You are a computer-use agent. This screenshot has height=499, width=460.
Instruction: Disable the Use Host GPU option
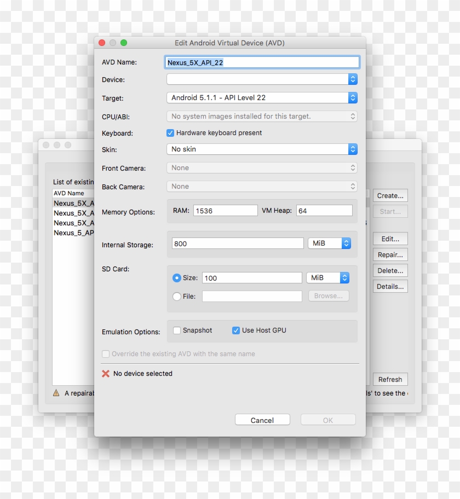pyautogui.click(x=236, y=330)
